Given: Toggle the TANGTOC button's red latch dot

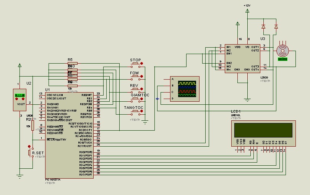Looking at the screenshot, I should 141,111.
